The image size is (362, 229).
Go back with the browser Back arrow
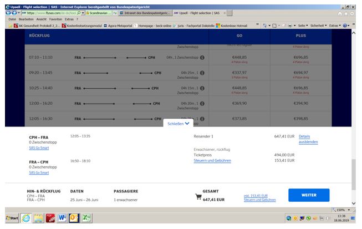pos(8,13)
